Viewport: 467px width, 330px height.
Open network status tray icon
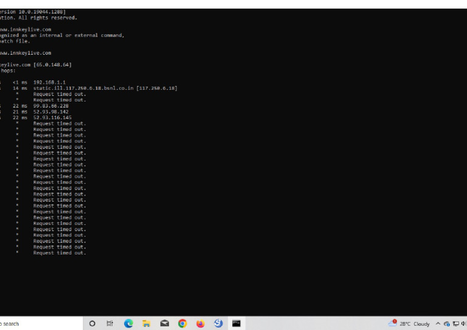(455, 324)
